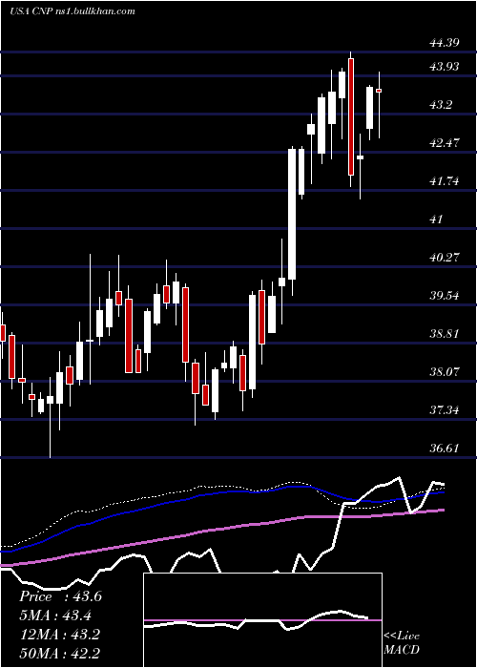Click the last small red candle near 43.6
This screenshot has height=668, width=477.
point(379,91)
